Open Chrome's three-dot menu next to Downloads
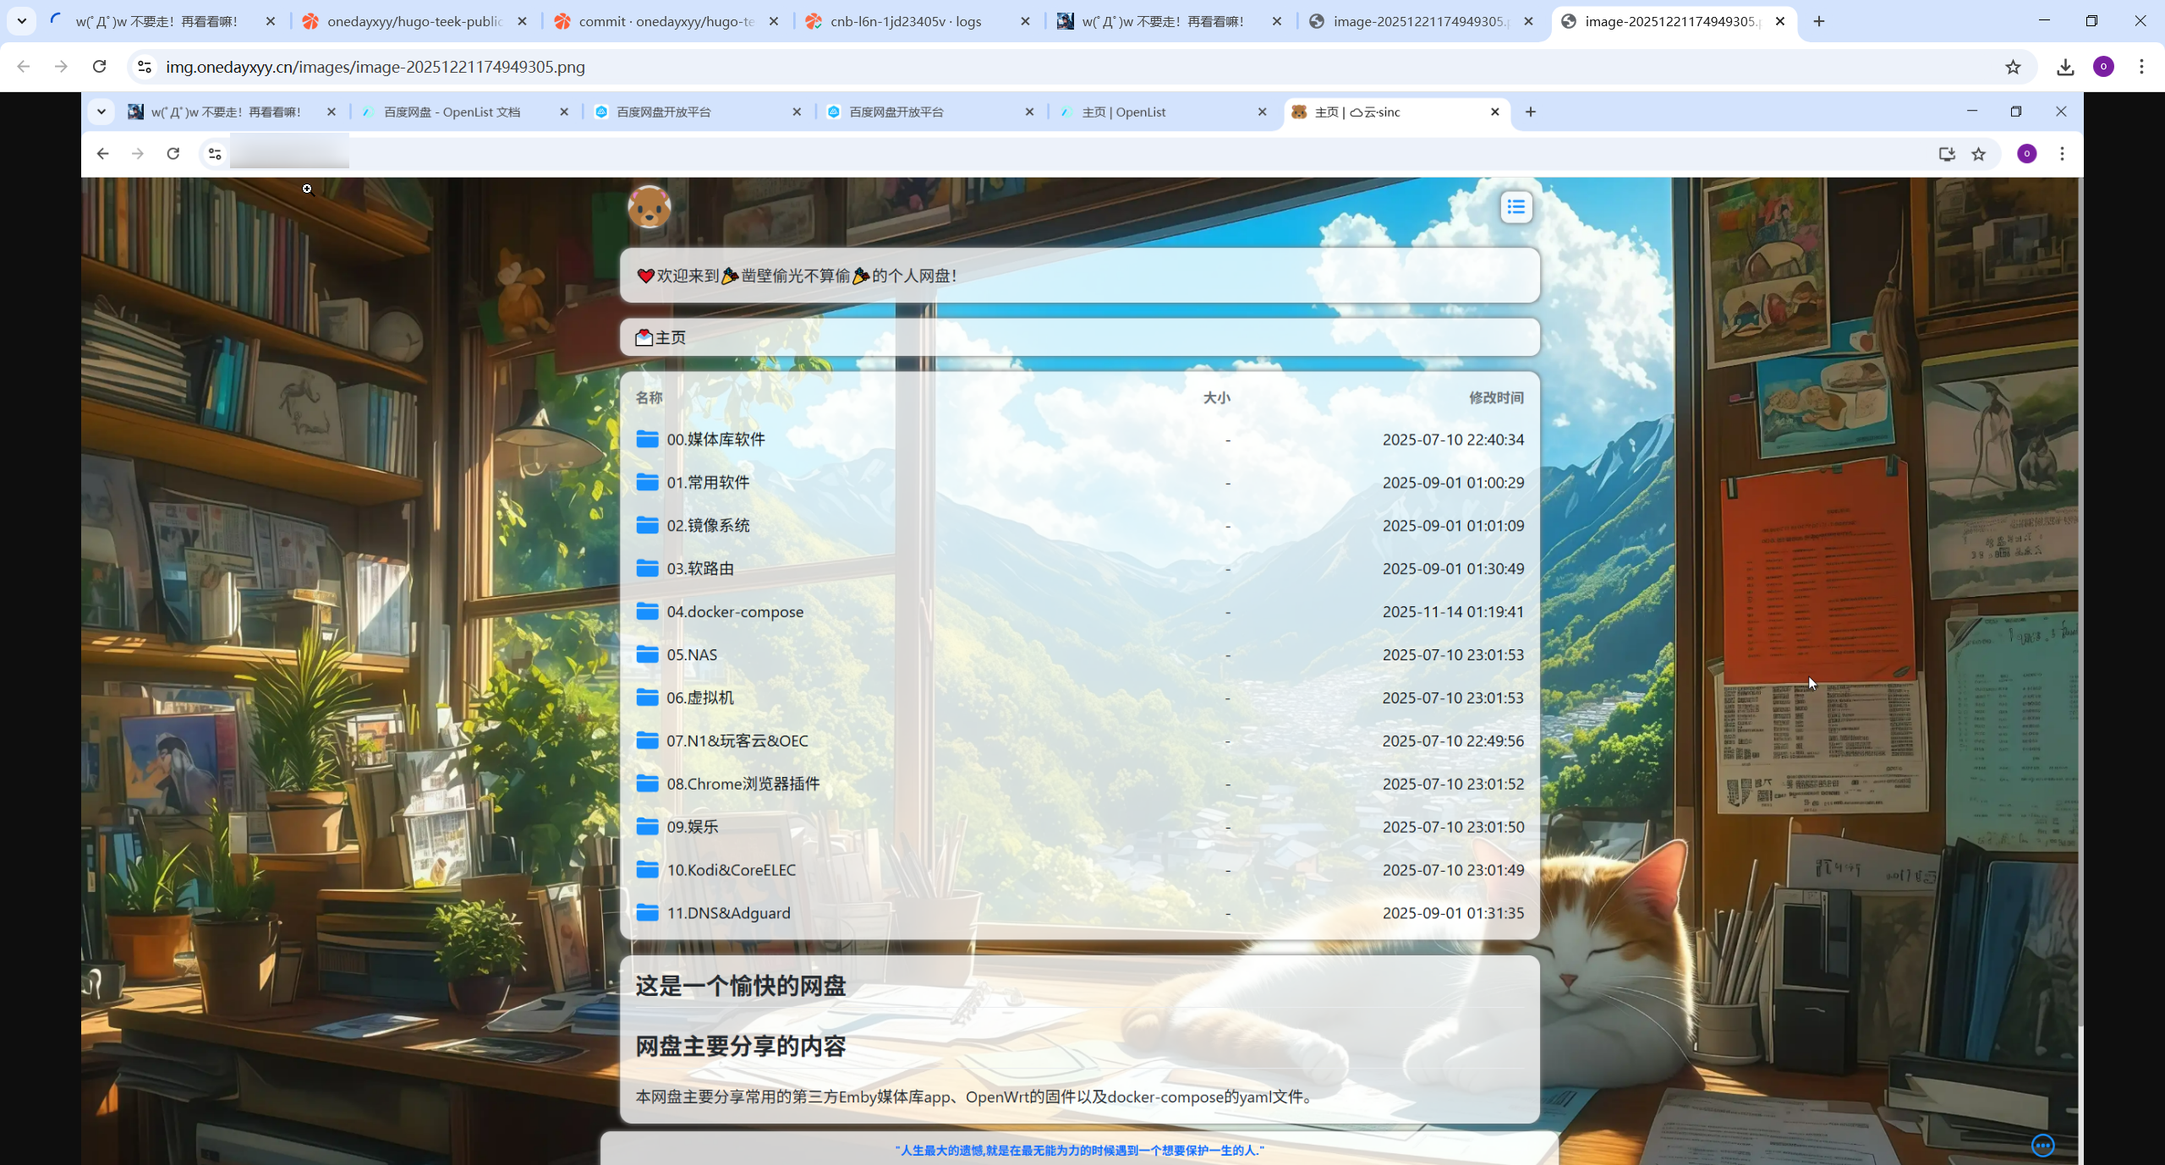This screenshot has width=2165, height=1165. coord(2141,67)
